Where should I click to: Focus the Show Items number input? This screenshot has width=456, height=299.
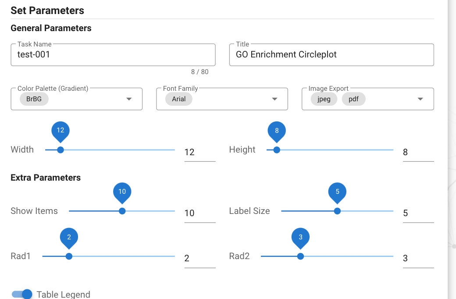pyautogui.click(x=199, y=213)
